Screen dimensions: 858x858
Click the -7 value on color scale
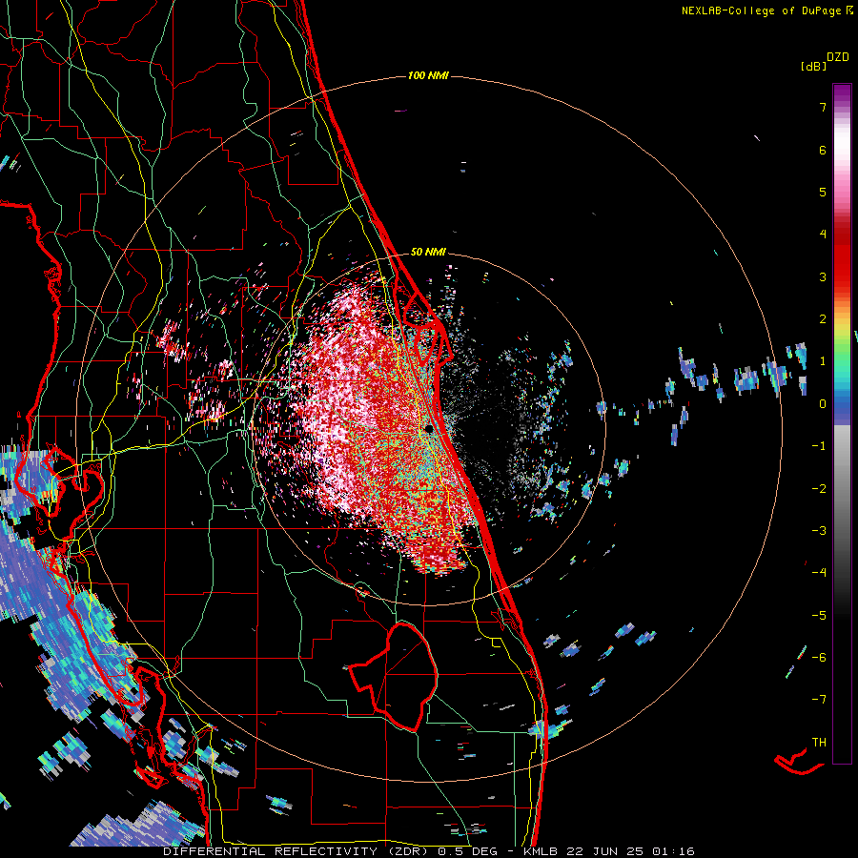coord(819,700)
